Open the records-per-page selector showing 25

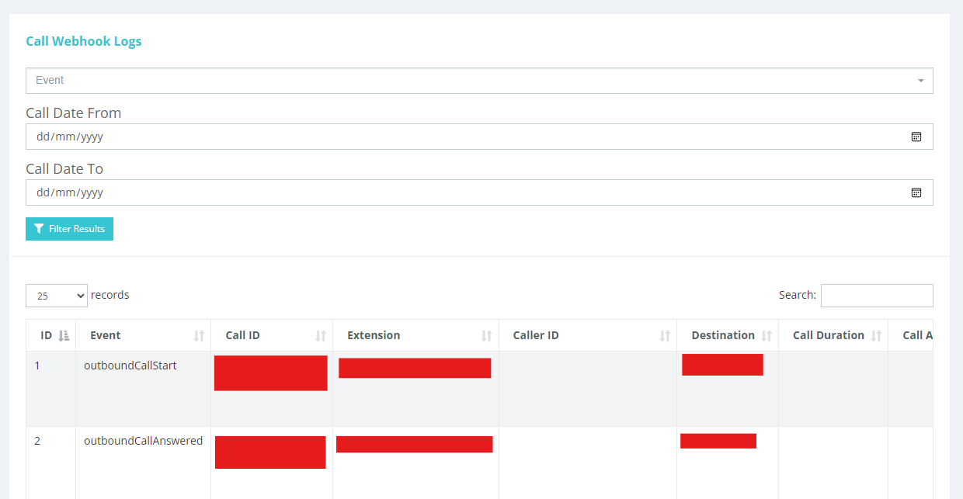coord(56,295)
